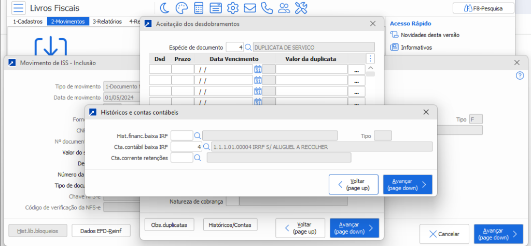Click F8-Pesquisa search button

point(483,8)
